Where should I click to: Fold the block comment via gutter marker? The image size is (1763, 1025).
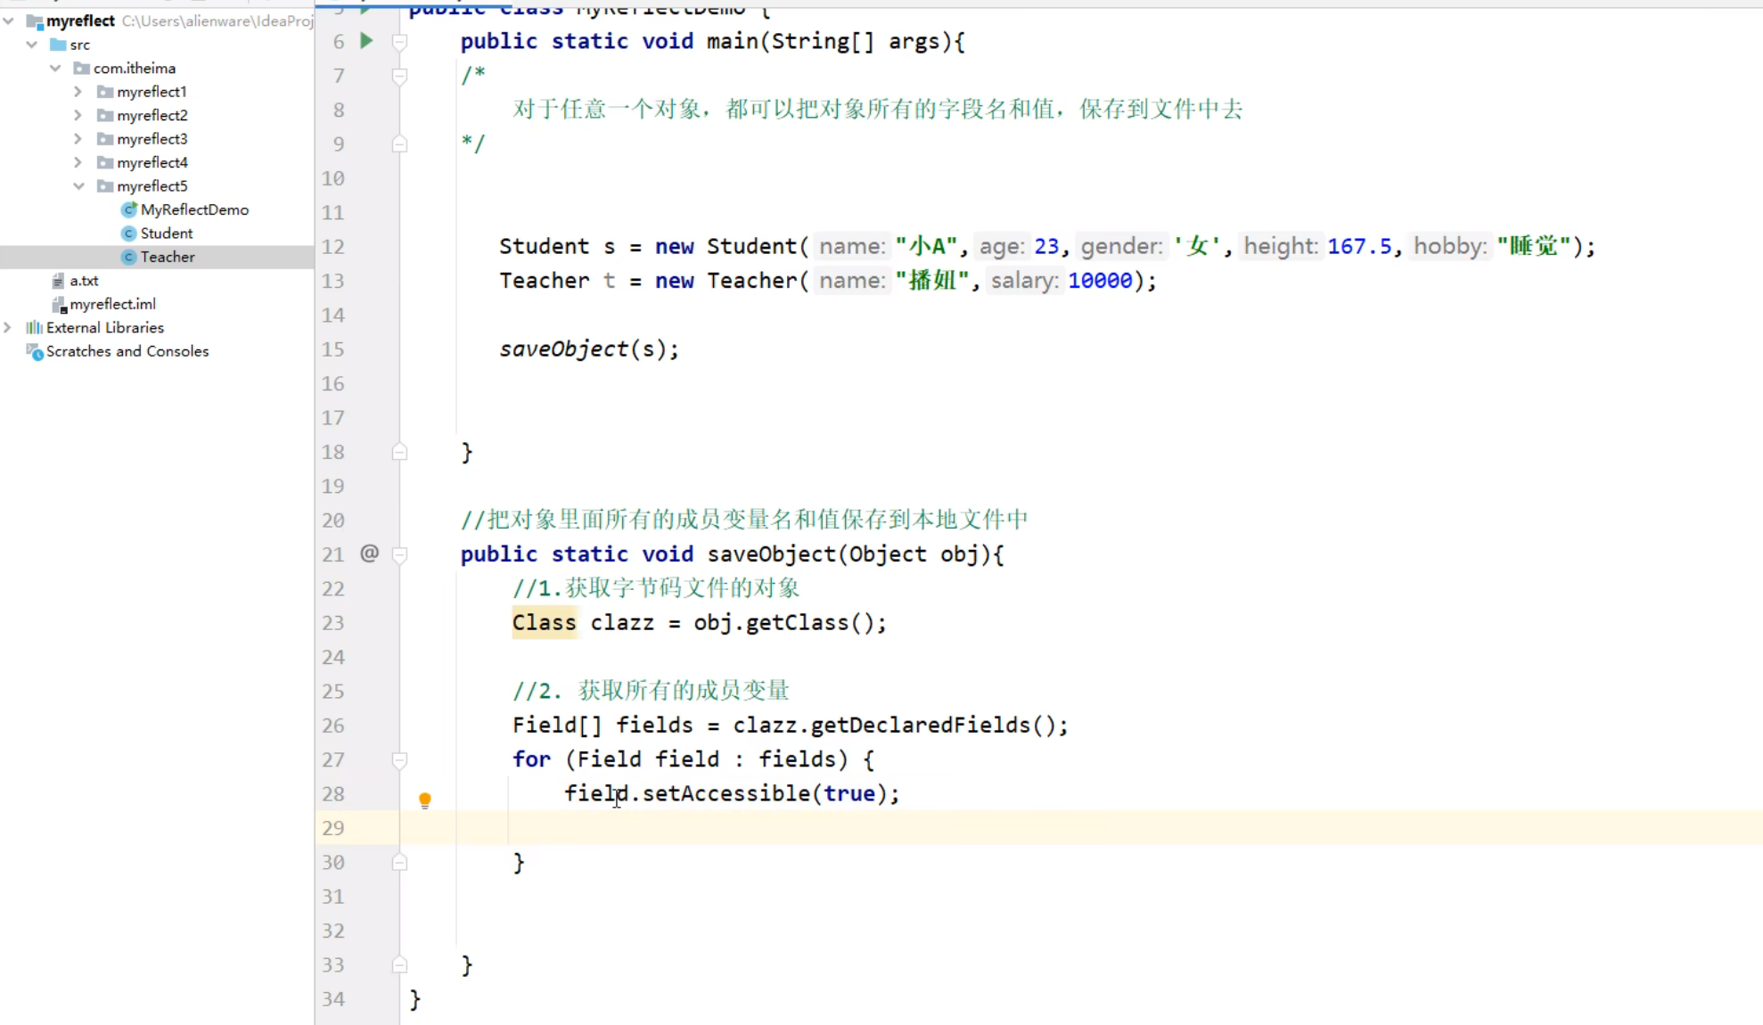(400, 76)
